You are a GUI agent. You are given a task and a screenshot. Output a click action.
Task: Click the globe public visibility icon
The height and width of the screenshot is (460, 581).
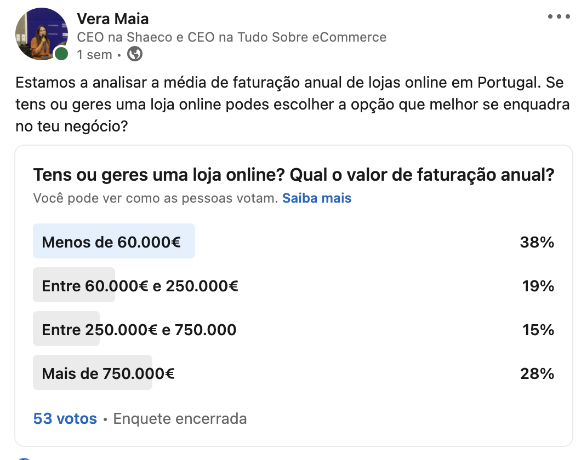click(134, 54)
